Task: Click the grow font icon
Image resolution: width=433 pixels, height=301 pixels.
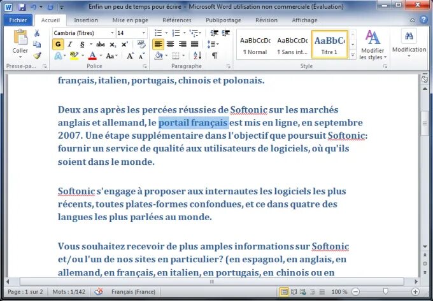Action: pyautogui.click(x=130, y=56)
